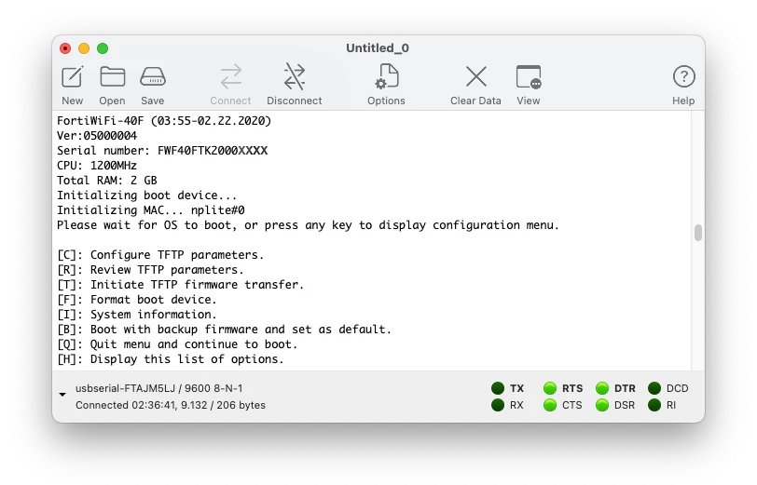The image size is (757, 485).
Task: Click the 'Total RAM: 2 GB' line
Action: click(x=107, y=181)
